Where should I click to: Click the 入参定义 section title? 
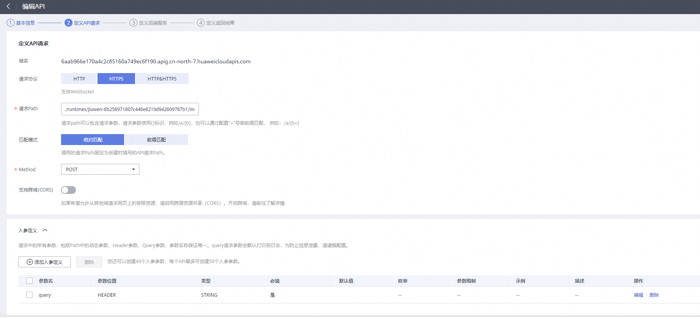pyautogui.click(x=28, y=231)
